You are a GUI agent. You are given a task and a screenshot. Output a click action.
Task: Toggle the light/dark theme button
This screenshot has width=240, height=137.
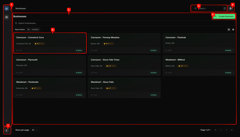tap(230, 9)
